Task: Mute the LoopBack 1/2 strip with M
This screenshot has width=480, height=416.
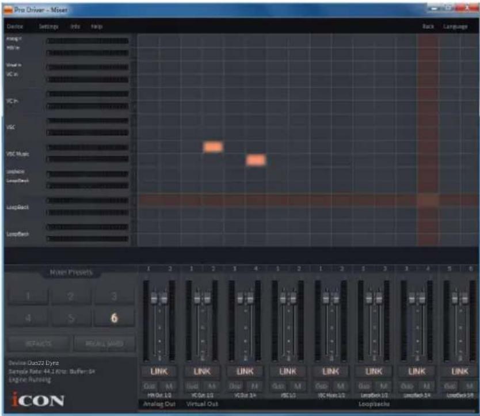Action: pyautogui.click(x=383, y=386)
